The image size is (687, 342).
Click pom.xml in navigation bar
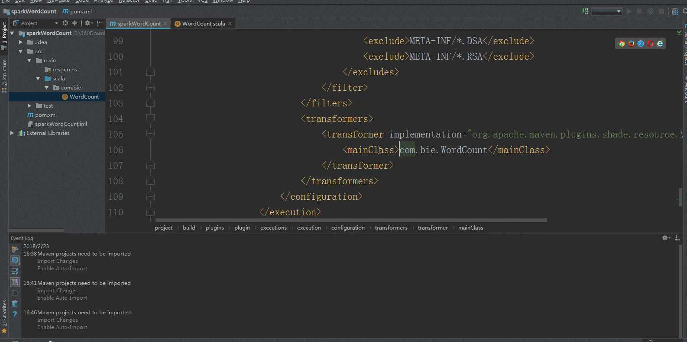(x=78, y=11)
